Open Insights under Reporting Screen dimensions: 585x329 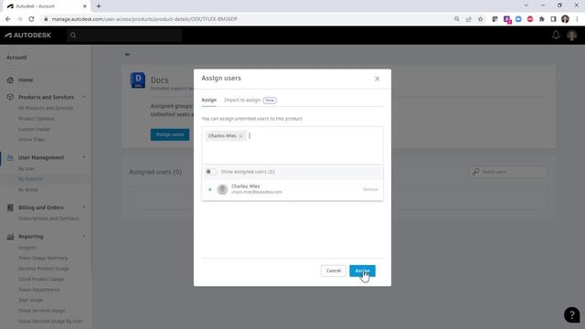click(27, 248)
